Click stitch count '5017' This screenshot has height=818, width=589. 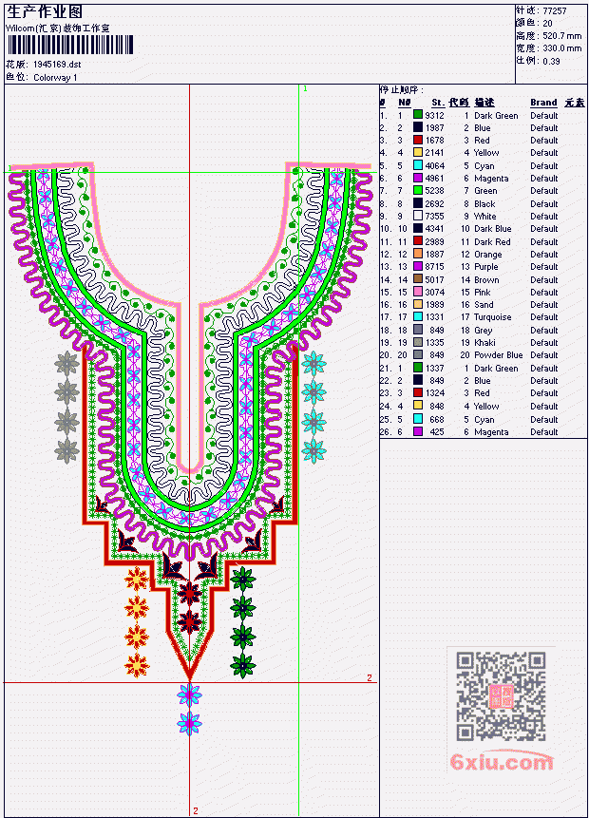[x=434, y=279]
